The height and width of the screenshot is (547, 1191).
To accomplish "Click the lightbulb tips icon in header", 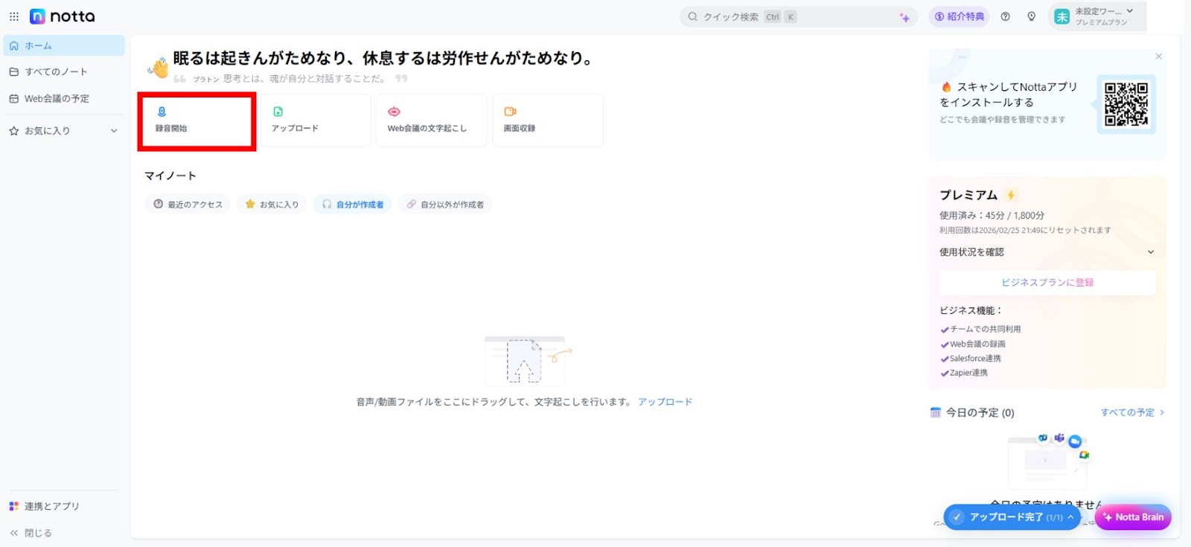I will 1032,16.
